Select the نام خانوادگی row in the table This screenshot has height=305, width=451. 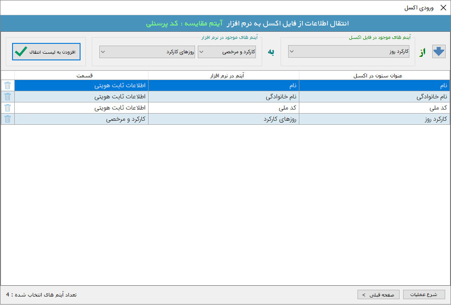374,97
